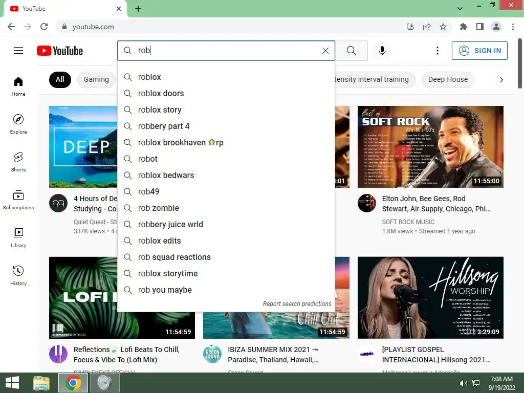Select the Gaming filter chip
The image size is (524, 393).
click(x=96, y=79)
